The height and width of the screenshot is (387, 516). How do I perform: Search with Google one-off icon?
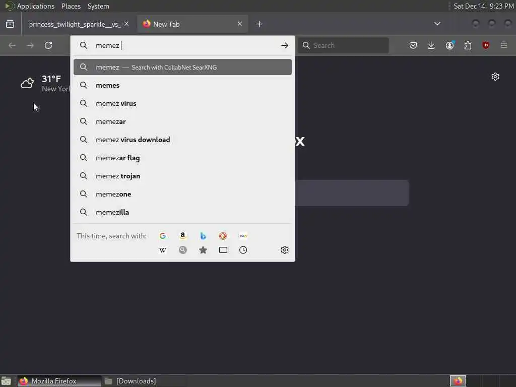coord(163,236)
